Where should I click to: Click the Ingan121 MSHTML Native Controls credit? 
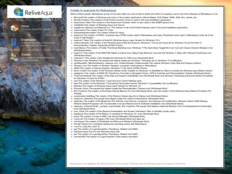(143, 54)
